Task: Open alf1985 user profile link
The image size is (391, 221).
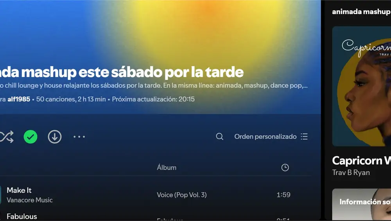Action: tap(19, 99)
